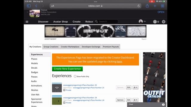Select Animations in the sidebar
Image resolution: width=191 pixels, height=107 pixels.
[36, 86]
